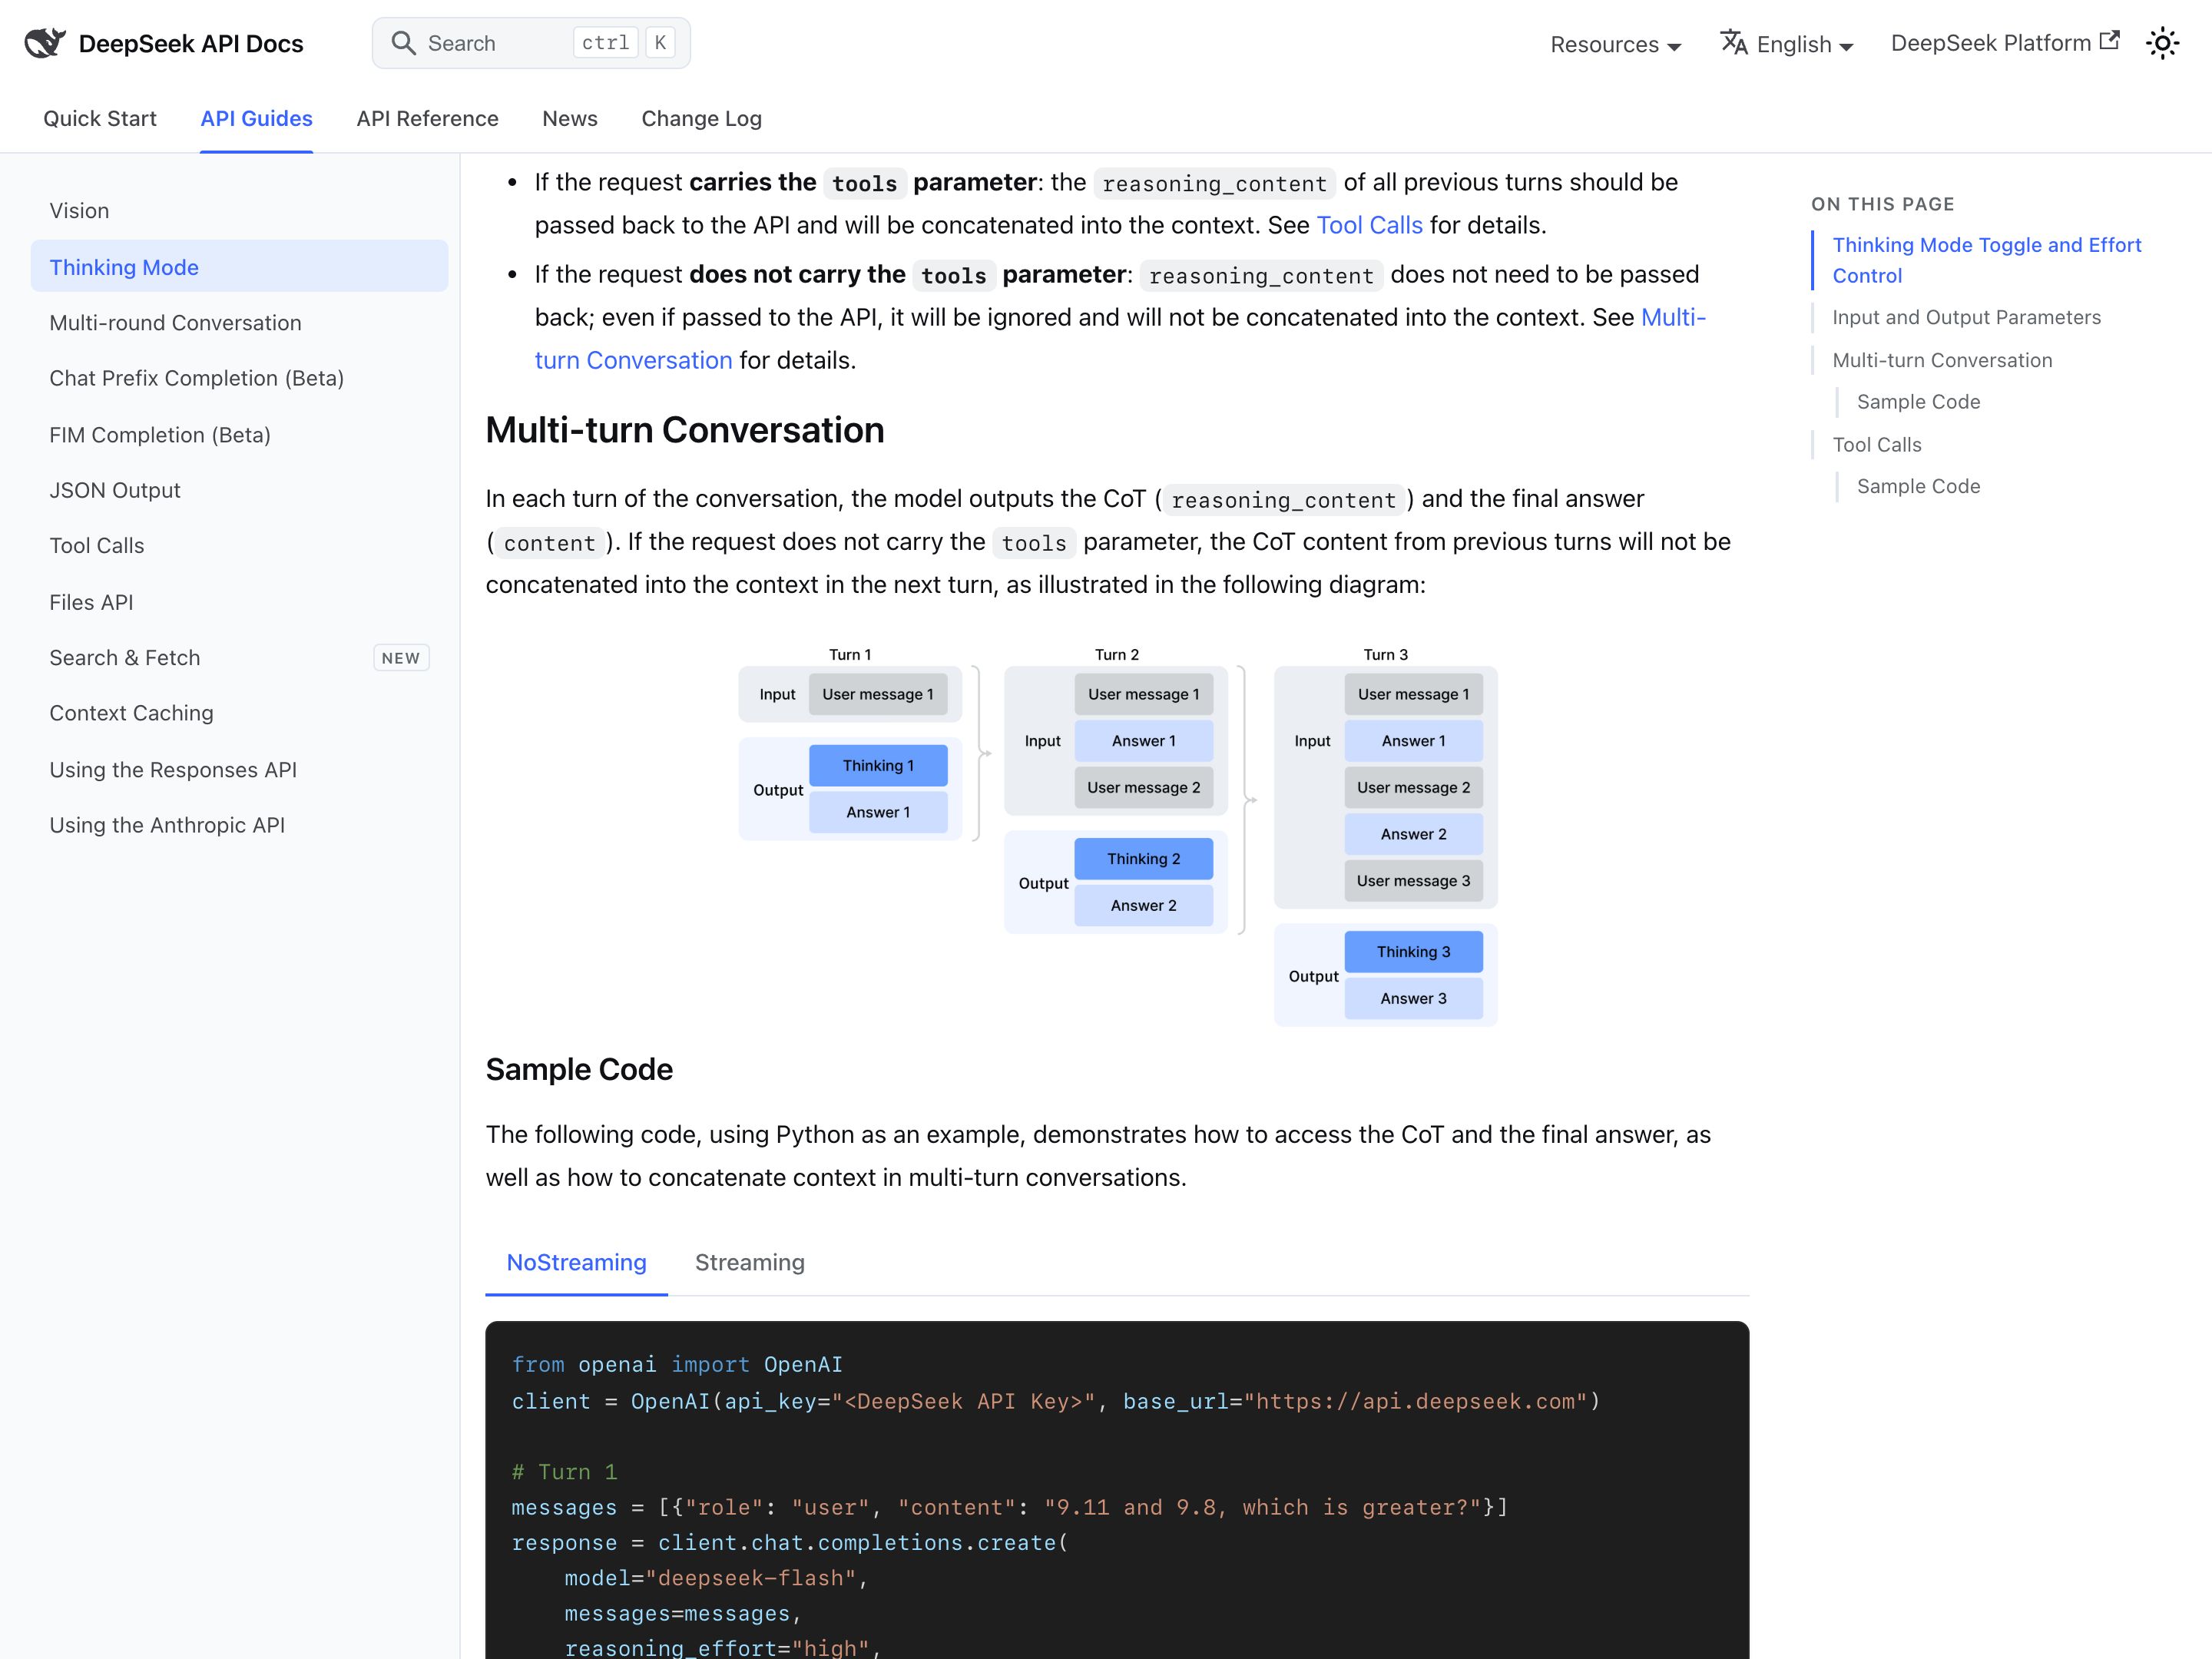Jump to Tool Calls in page outline
Viewport: 2212px width, 1659px height.
1877,445
